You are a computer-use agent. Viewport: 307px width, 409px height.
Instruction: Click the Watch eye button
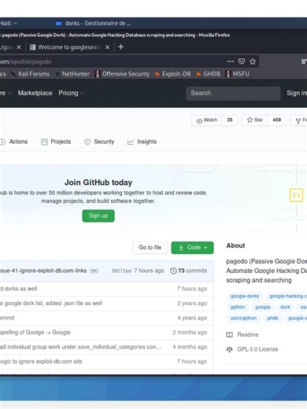207,120
